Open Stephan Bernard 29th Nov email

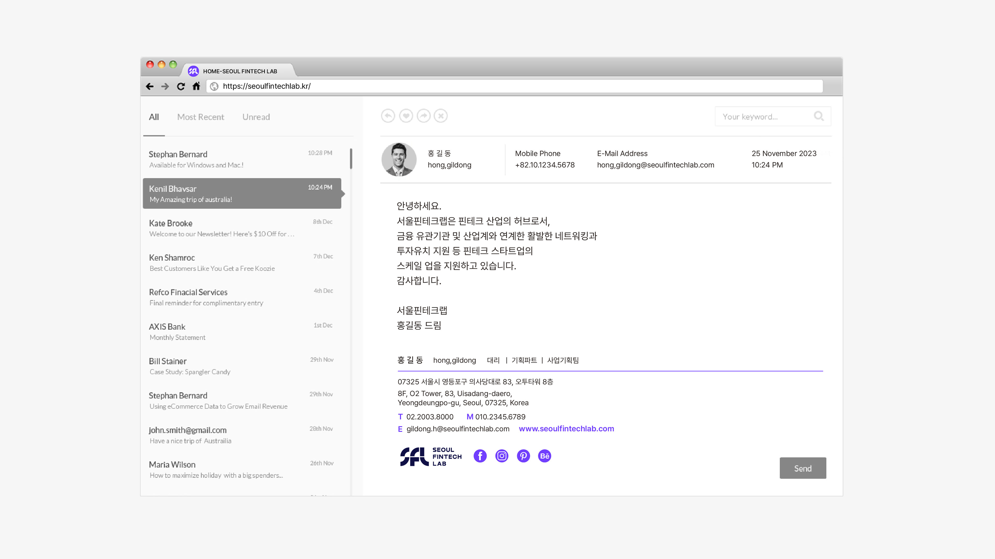coord(242,400)
